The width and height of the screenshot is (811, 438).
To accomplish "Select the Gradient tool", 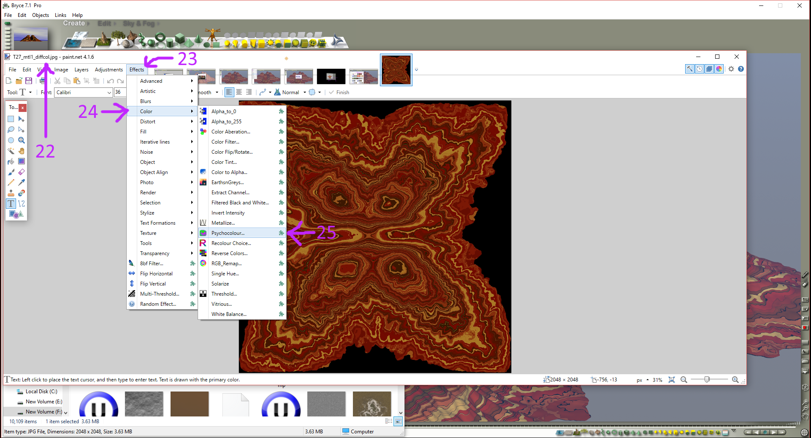I will [x=22, y=161].
